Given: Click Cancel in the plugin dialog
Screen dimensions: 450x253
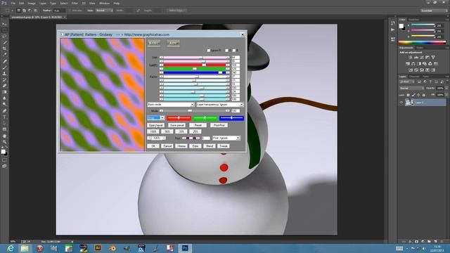Looking at the screenshot, I should [x=167, y=146].
